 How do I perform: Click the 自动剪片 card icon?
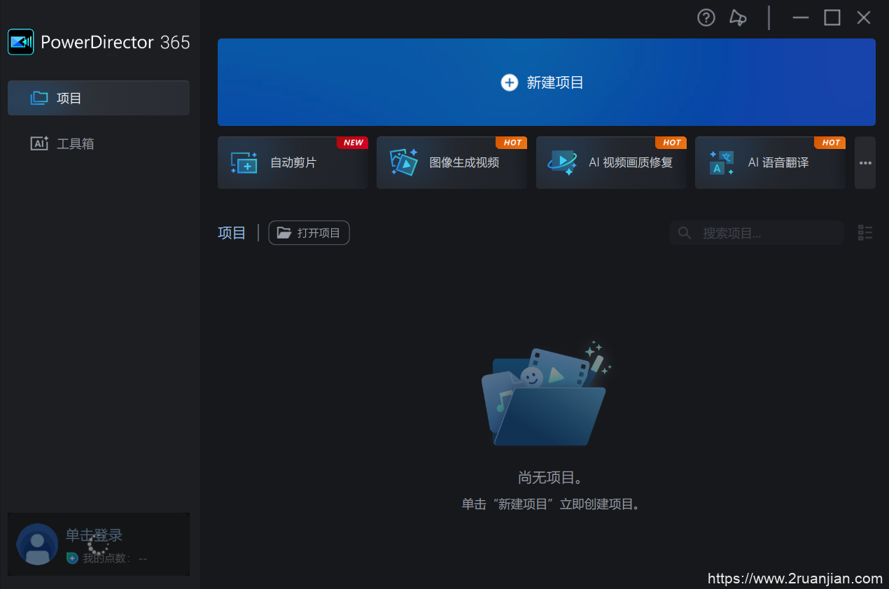(244, 162)
